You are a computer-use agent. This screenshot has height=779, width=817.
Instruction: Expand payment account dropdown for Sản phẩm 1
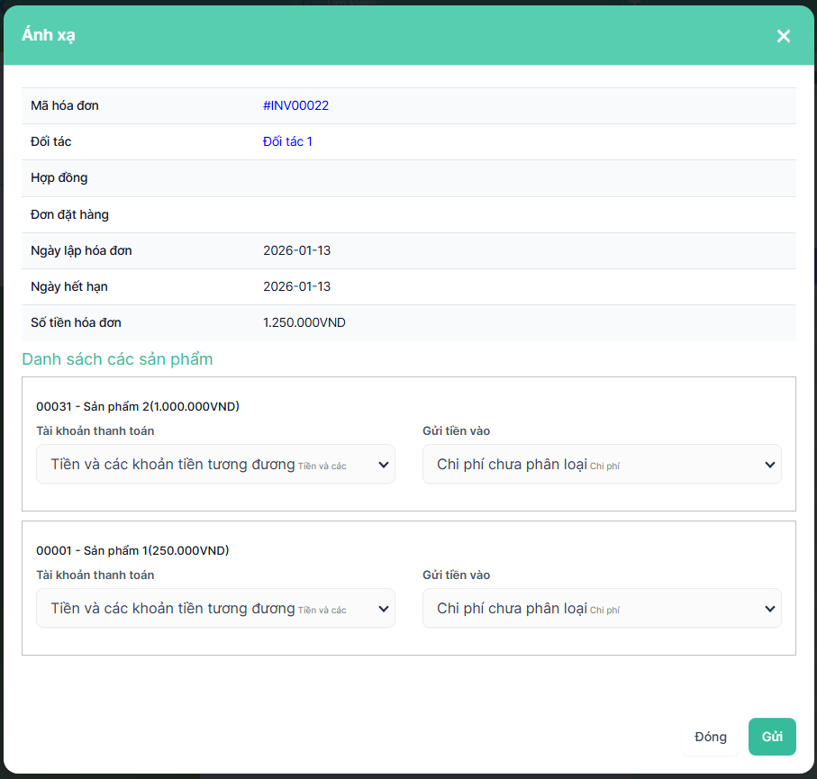pos(215,609)
